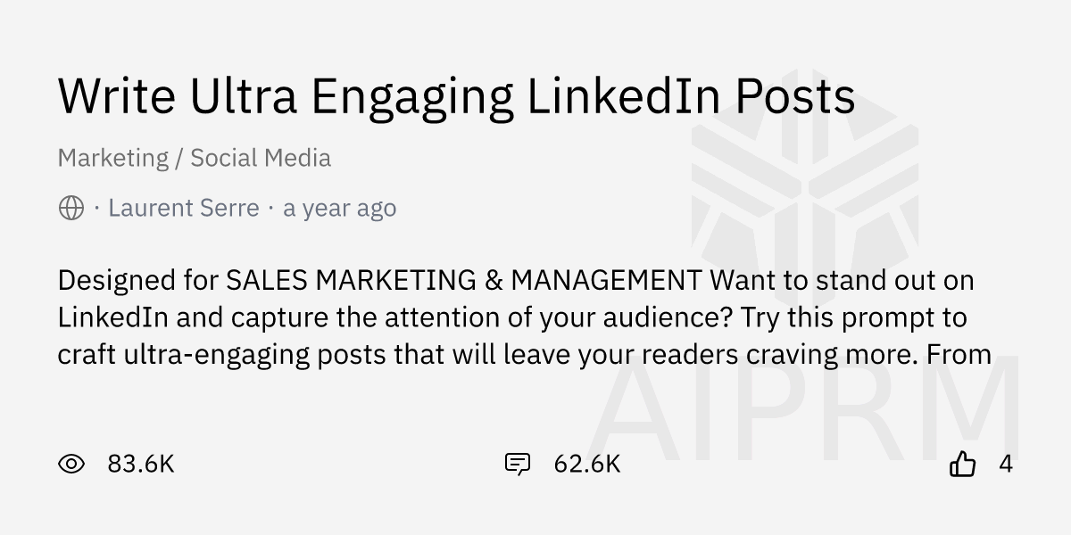Click the 62.6K comments count
This screenshot has height=535, width=1071.
pyautogui.click(x=586, y=464)
